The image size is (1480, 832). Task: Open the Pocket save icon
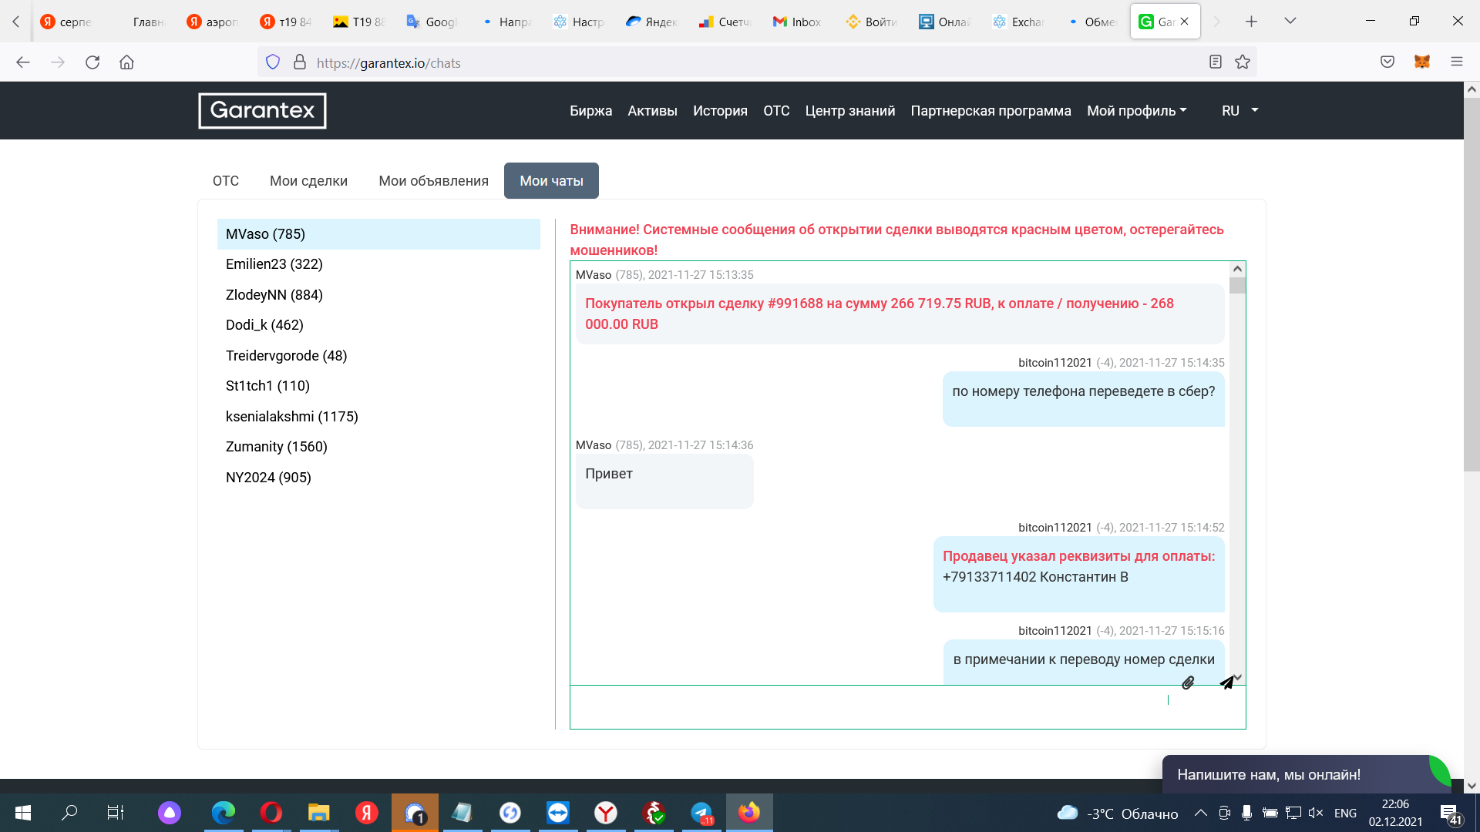1387,62
